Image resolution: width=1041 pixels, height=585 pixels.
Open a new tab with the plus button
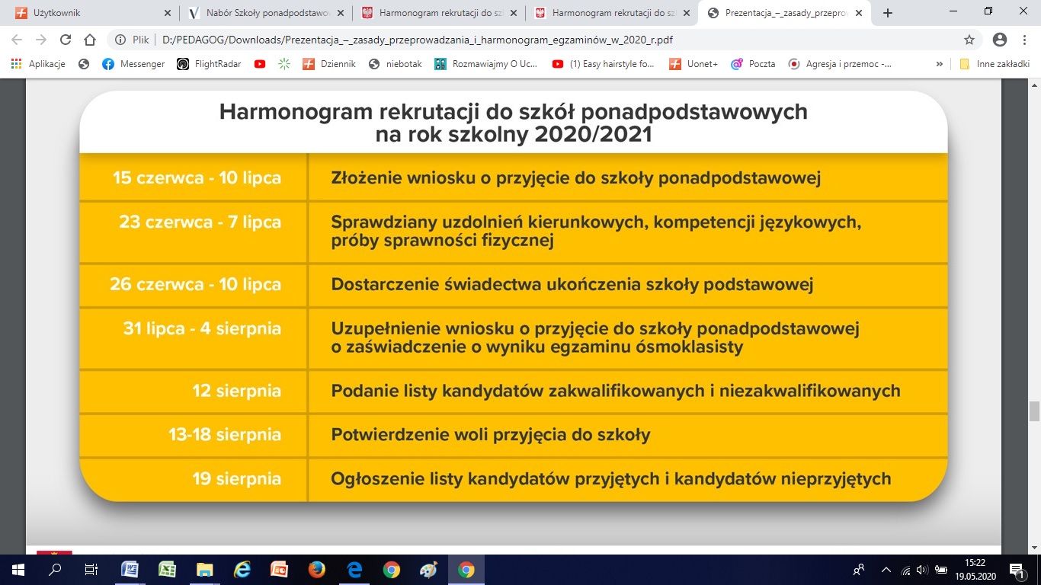(888, 13)
